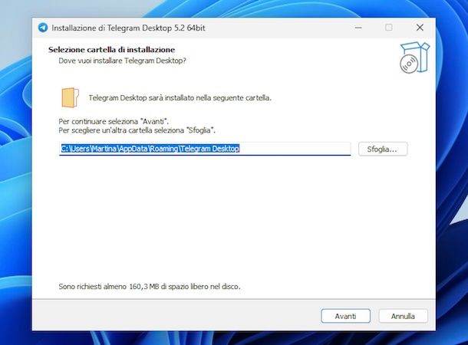Screen dimensions: 468x345
Task: Click the window title 'Installazione di Telegram Desktop'
Action: [112, 28]
